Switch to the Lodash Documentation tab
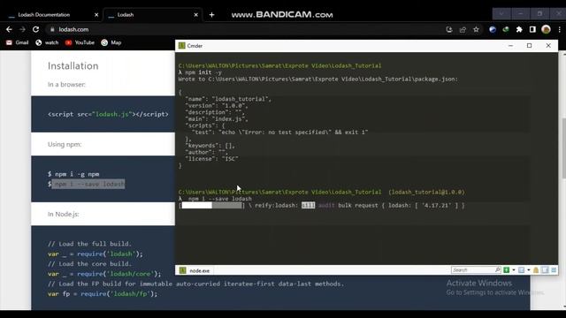 [44, 15]
